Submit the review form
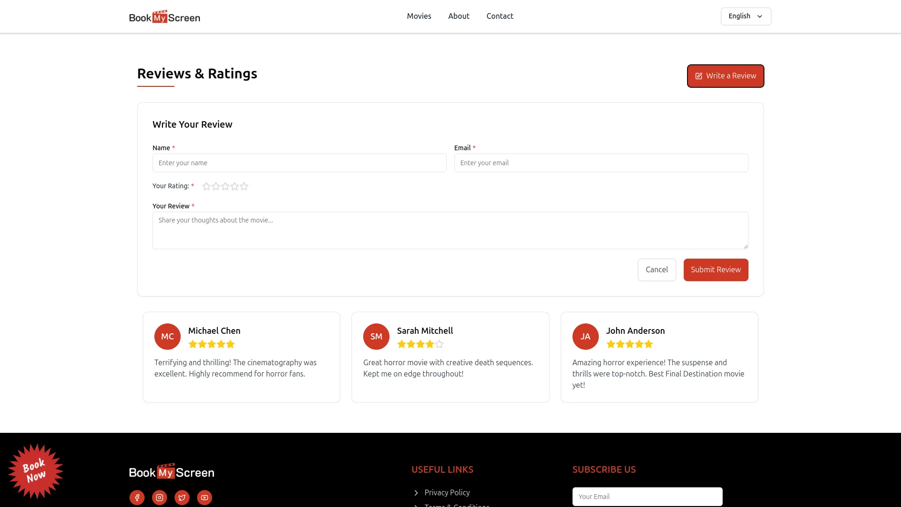Viewport: 901px width, 507px height. [716, 269]
